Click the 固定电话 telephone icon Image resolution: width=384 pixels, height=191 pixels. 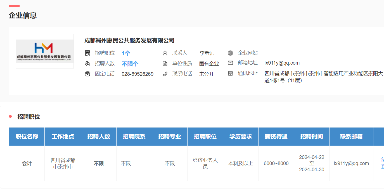tap(87, 74)
